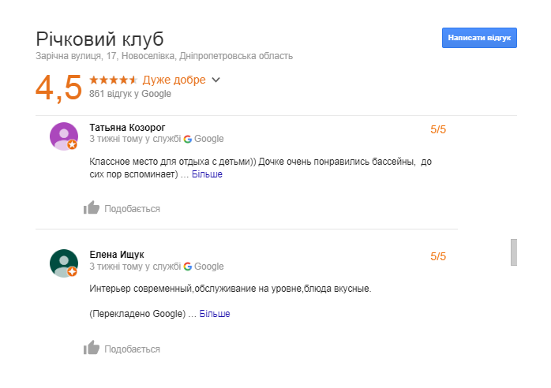Open Татьяна Козорог's profile avatar
The image size is (551, 388).
64,136
